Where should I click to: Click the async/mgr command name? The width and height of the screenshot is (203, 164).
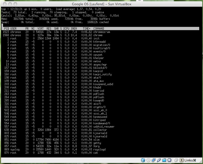click(x=100, y=65)
